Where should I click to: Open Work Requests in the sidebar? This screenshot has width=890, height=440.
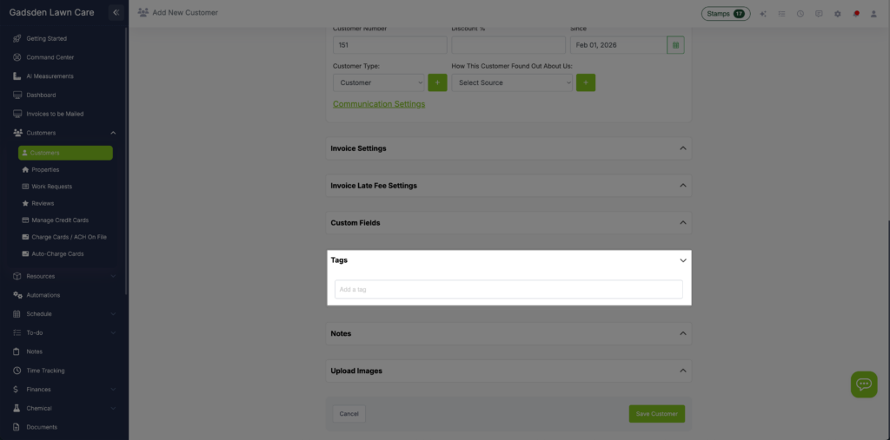[x=51, y=187]
